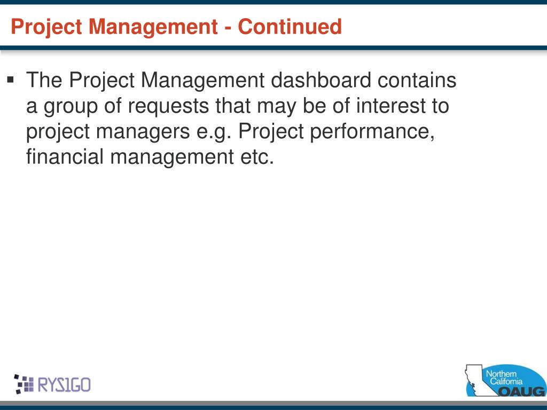The width and height of the screenshot is (547, 410).
Task: Click the OAUG lettering in the logo
Action: point(521,391)
